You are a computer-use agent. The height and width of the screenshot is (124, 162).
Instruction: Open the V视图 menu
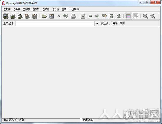click(x=27, y=9)
